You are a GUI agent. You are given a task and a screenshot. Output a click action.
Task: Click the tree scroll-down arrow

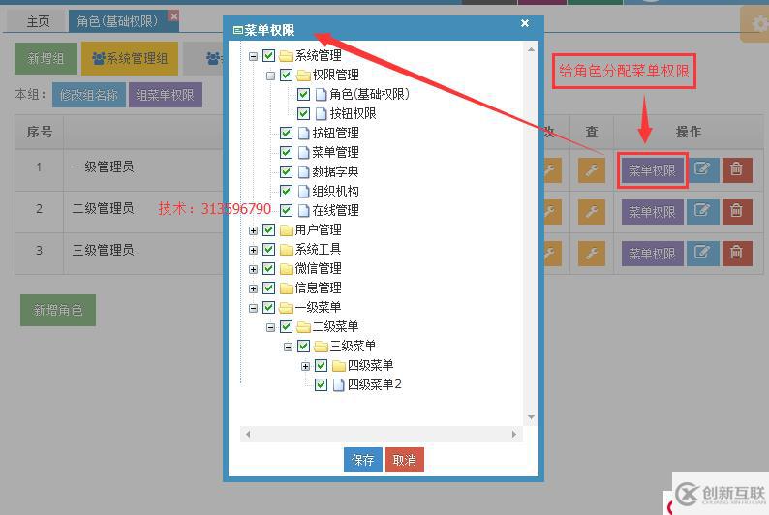[x=531, y=417]
